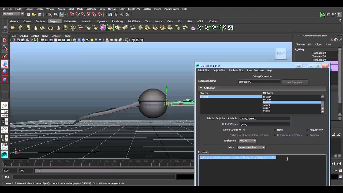Click the New Expression button
343x193 pixels.
295,82
